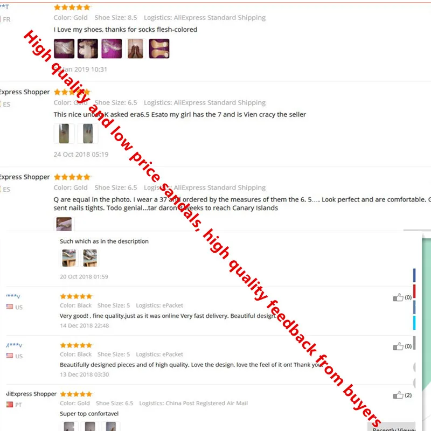Image resolution: width=431 pixels, height=431 pixels.
Task: Click star rating above Very good review
Action: [76, 296]
